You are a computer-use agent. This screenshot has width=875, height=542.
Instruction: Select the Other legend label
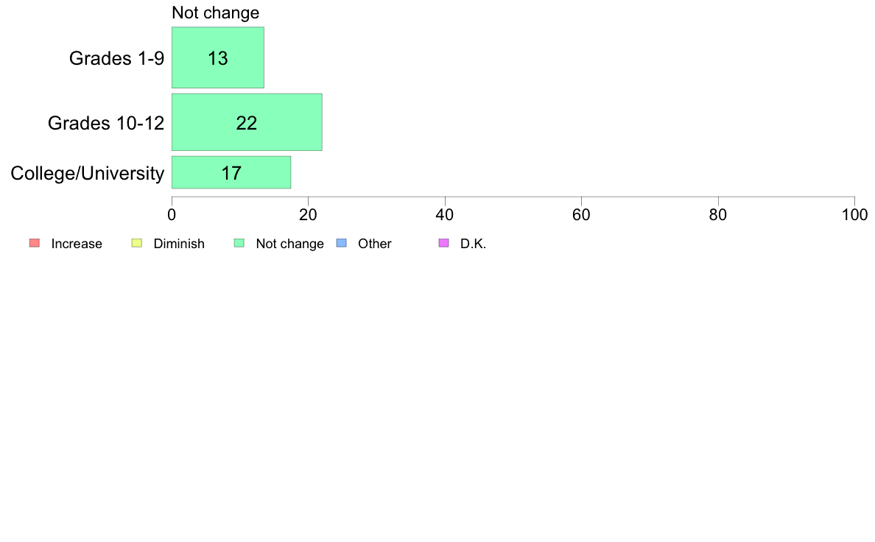tap(374, 244)
